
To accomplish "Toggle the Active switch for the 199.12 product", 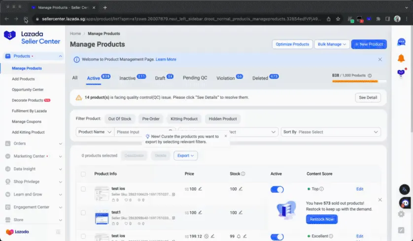I will [x=277, y=237].
